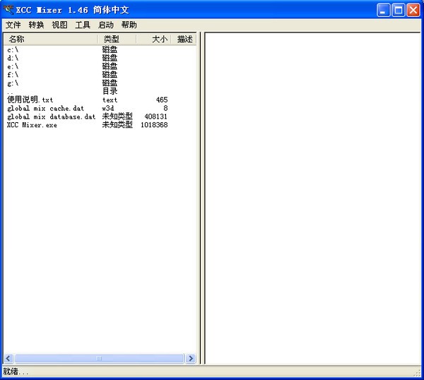424x380 pixels.
Task: Select file 使用说明.txt
Action: [30, 100]
